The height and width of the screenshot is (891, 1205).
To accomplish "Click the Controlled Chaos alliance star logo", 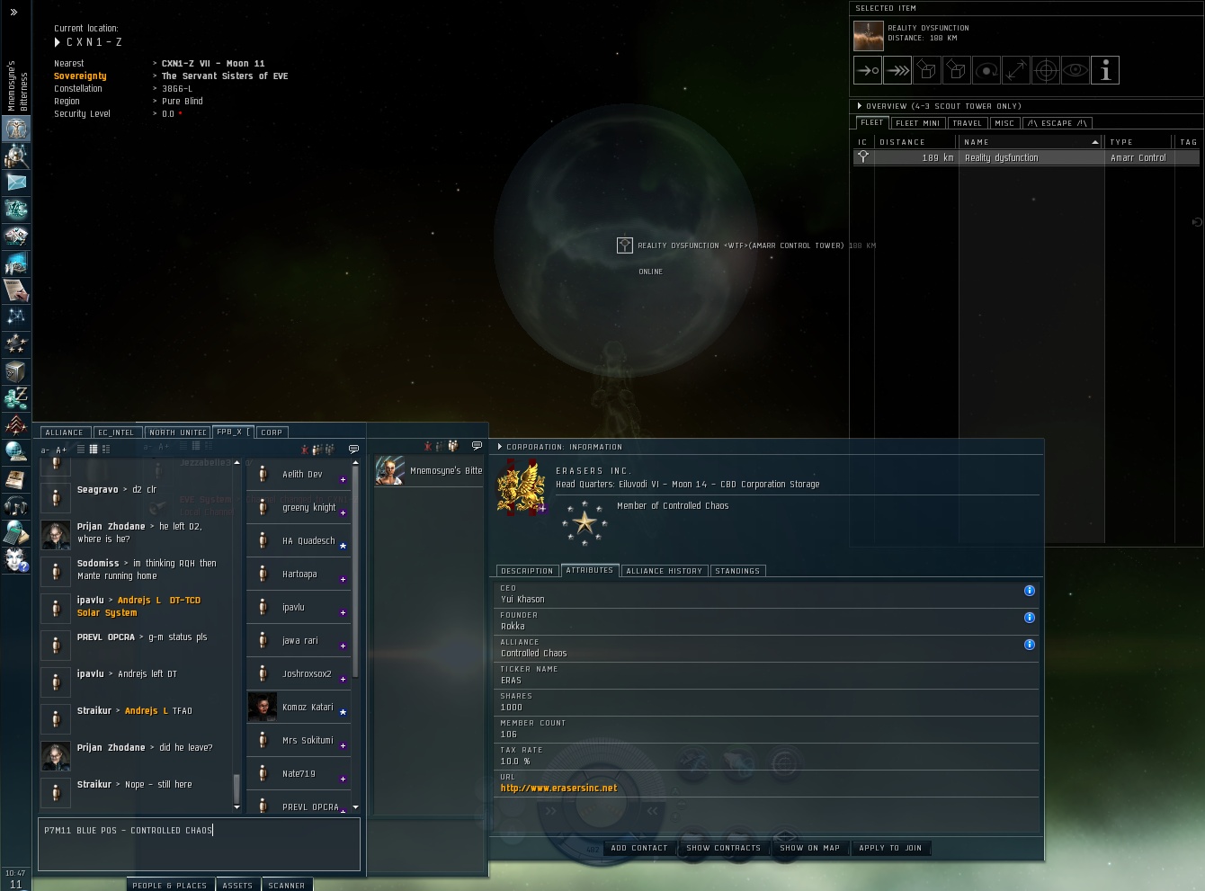I will coord(585,522).
